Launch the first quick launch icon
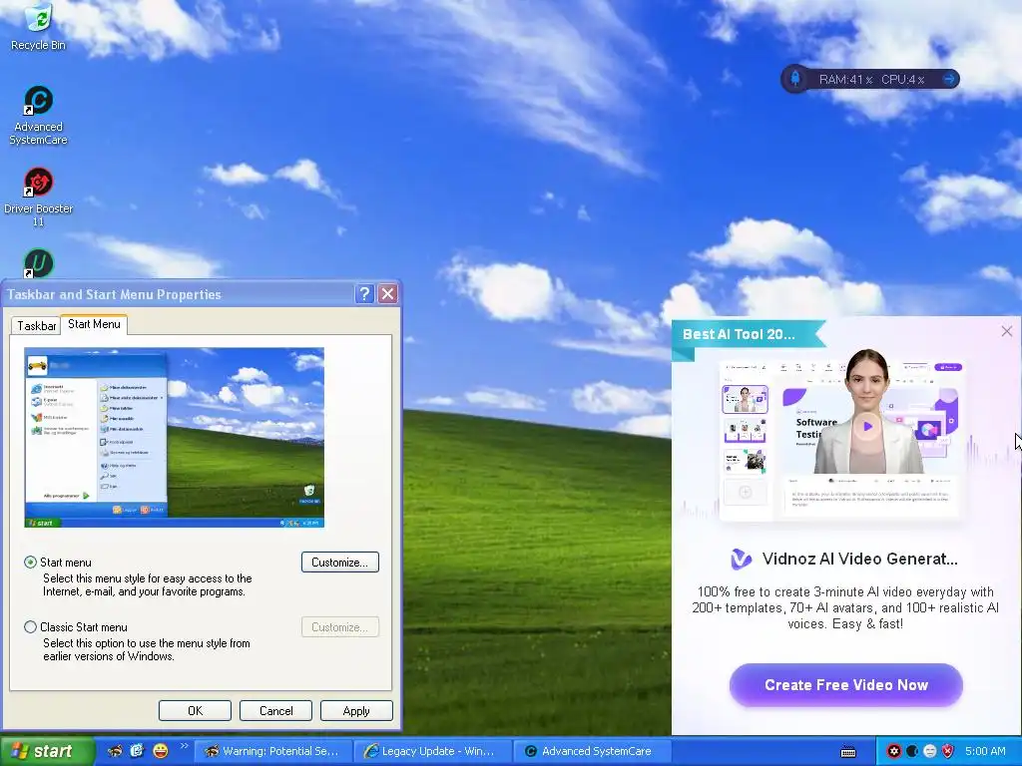The width and height of the screenshot is (1022, 766). pos(115,751)
